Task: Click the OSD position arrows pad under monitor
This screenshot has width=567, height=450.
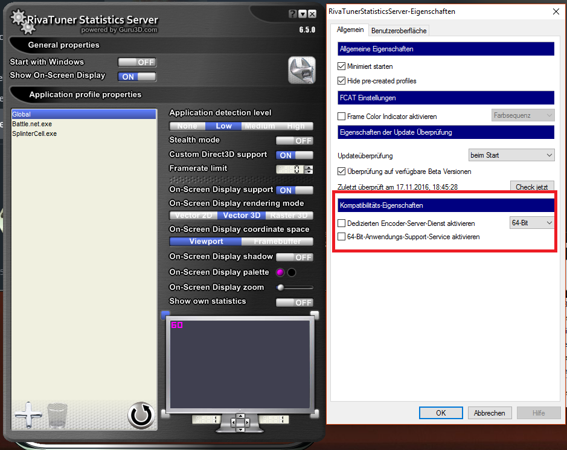Action: [240, 422]
